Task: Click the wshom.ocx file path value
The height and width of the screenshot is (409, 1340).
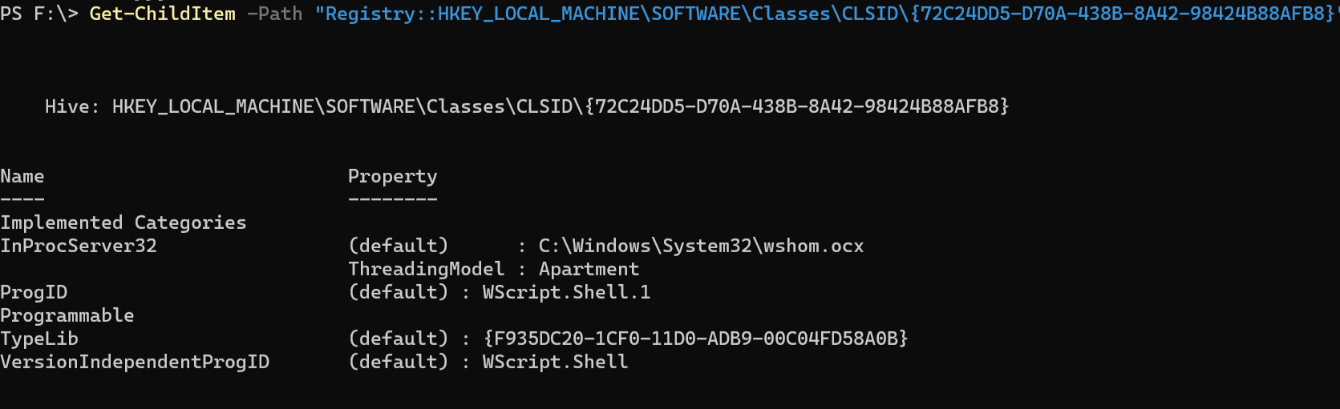Action: [x=701, y=246]
